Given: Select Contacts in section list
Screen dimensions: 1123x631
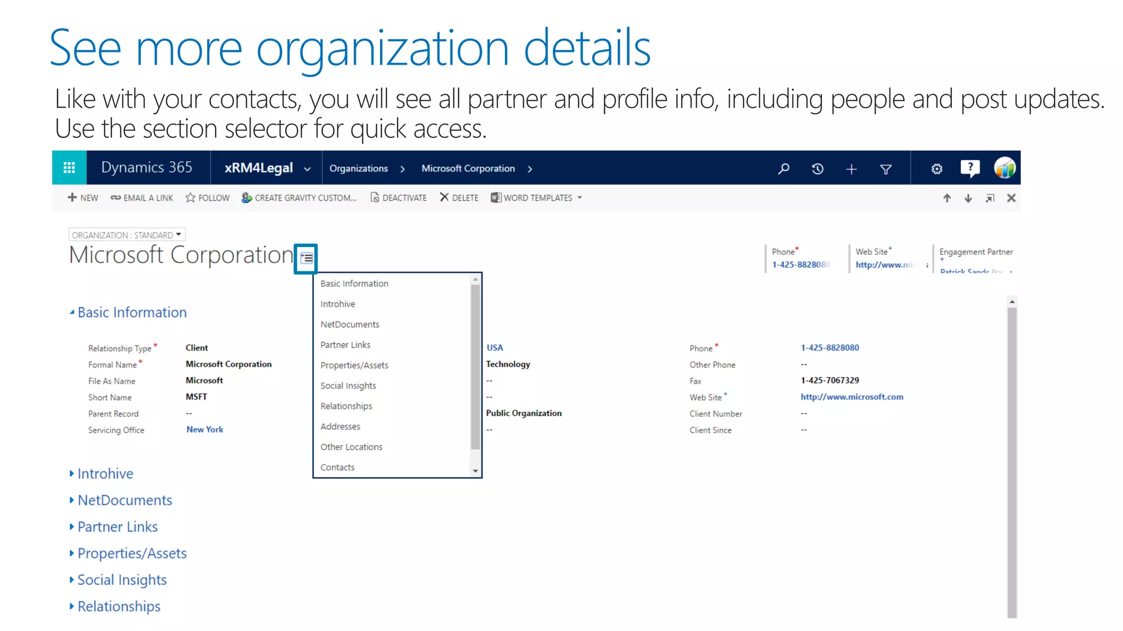Looking at the screenshot, I should [x=337, y=468].
